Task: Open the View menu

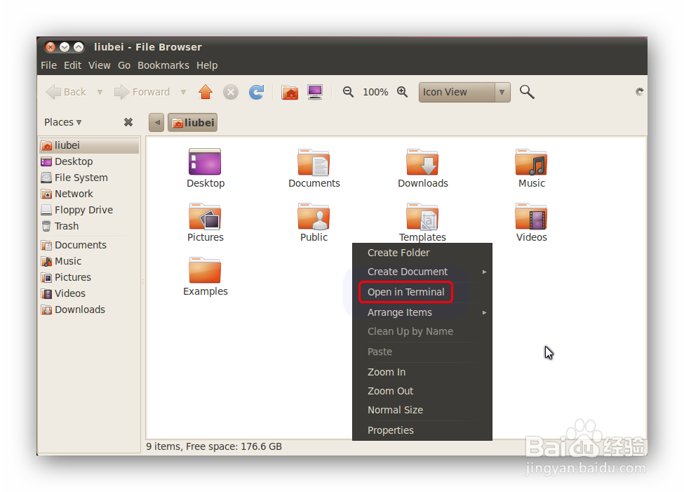Action: [100, 65]
